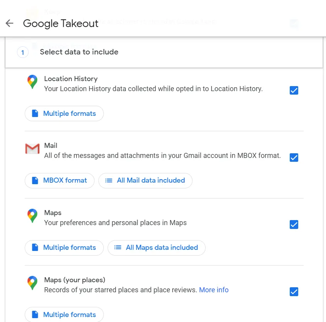Click the Maps (your places) pin icon
The image size is (326, 322).
[32, 283]
